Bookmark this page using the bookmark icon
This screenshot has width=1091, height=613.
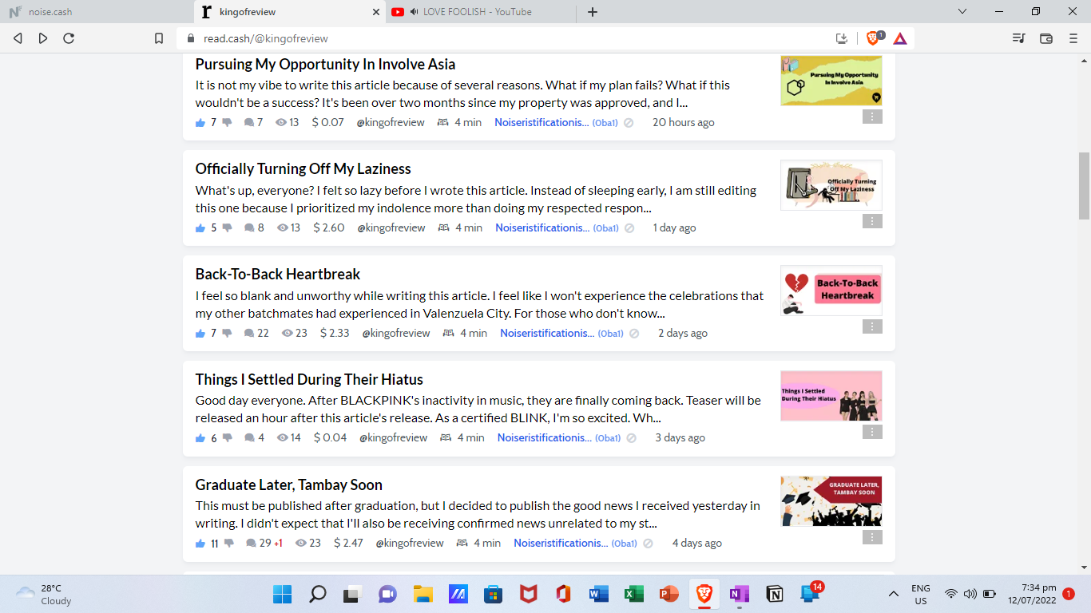159,38
